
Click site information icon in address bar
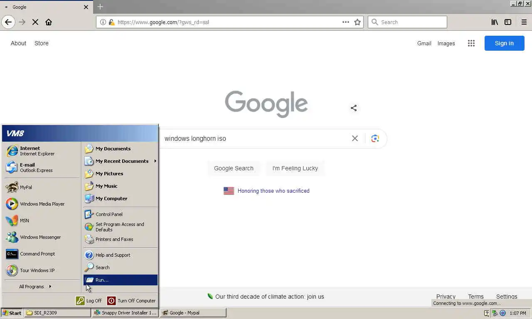[x=103, y=22]
